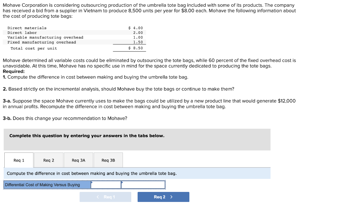Screen dimensions: 342x221
Task: Click the Req 2 navigation button
Action: 163,197
